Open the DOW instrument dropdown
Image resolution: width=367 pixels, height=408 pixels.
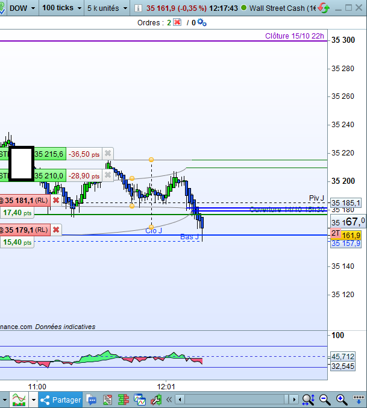tap(22, 8)
